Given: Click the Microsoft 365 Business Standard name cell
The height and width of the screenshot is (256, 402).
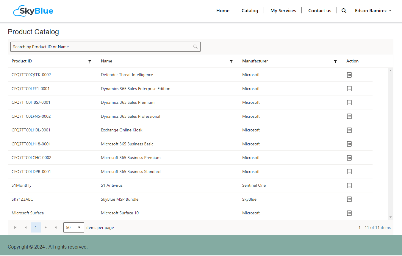Looking at the screenshot, I should click(131, 172).
